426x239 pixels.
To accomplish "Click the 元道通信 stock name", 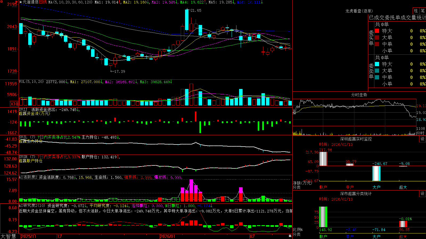I will click(31, 2).
